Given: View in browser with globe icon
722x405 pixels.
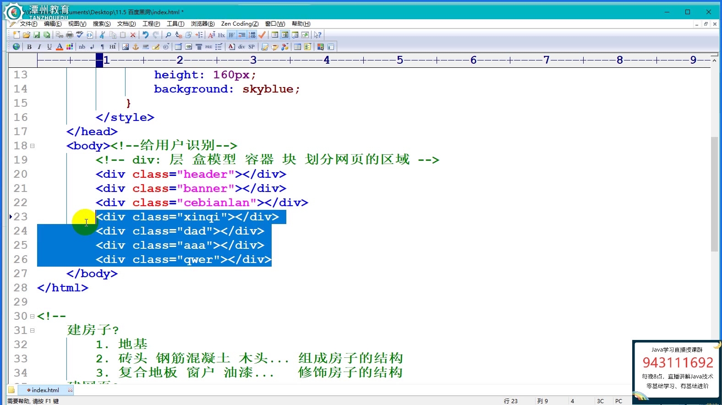Looking at the screenshot, I should coord(16,47).
